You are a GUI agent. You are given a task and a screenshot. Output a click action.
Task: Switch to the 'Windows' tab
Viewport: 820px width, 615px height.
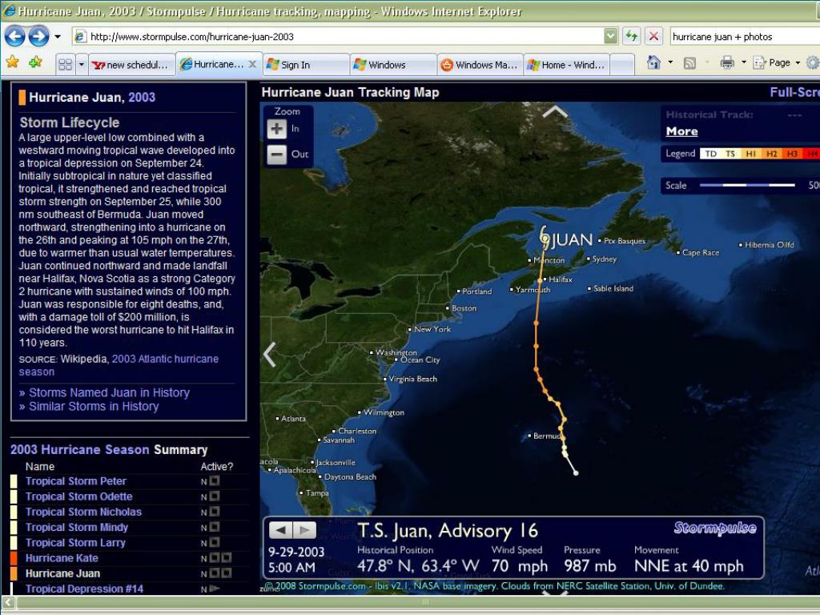coord(393,65)
